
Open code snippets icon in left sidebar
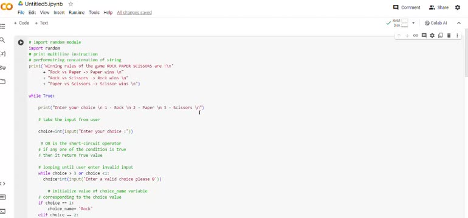(x=2, y=183)
